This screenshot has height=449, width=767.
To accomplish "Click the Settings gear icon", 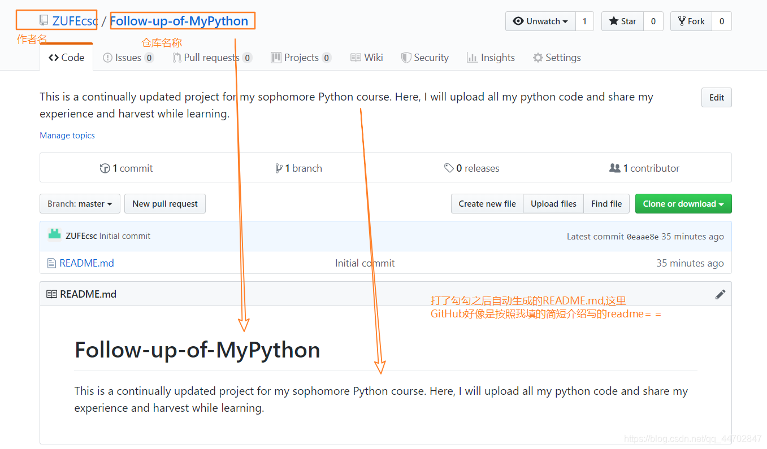I will pyautogui.click(x=538, y=58).
